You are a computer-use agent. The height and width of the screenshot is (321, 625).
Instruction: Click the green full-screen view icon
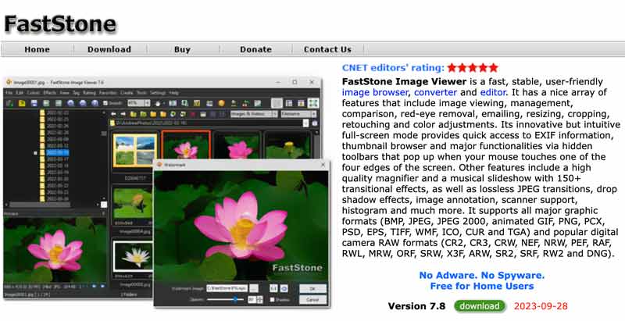point(313,103)
